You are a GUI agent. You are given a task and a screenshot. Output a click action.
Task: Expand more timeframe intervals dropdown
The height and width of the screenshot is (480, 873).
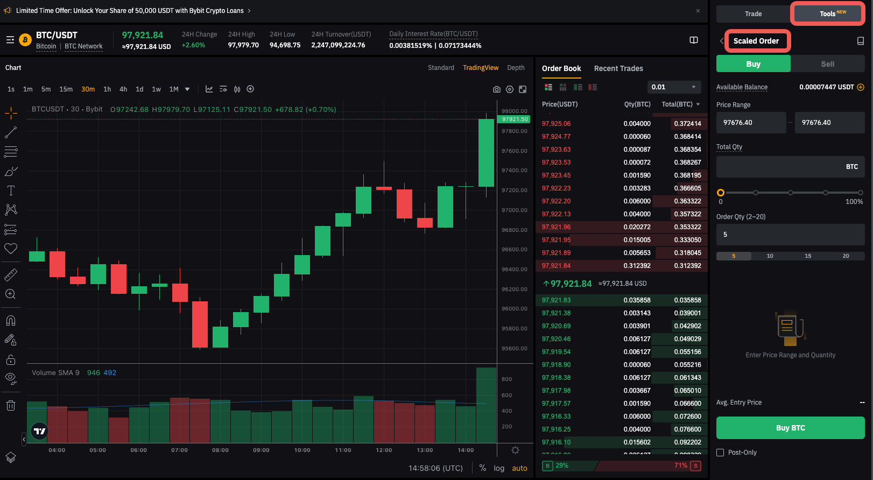[x=187, y=89]
